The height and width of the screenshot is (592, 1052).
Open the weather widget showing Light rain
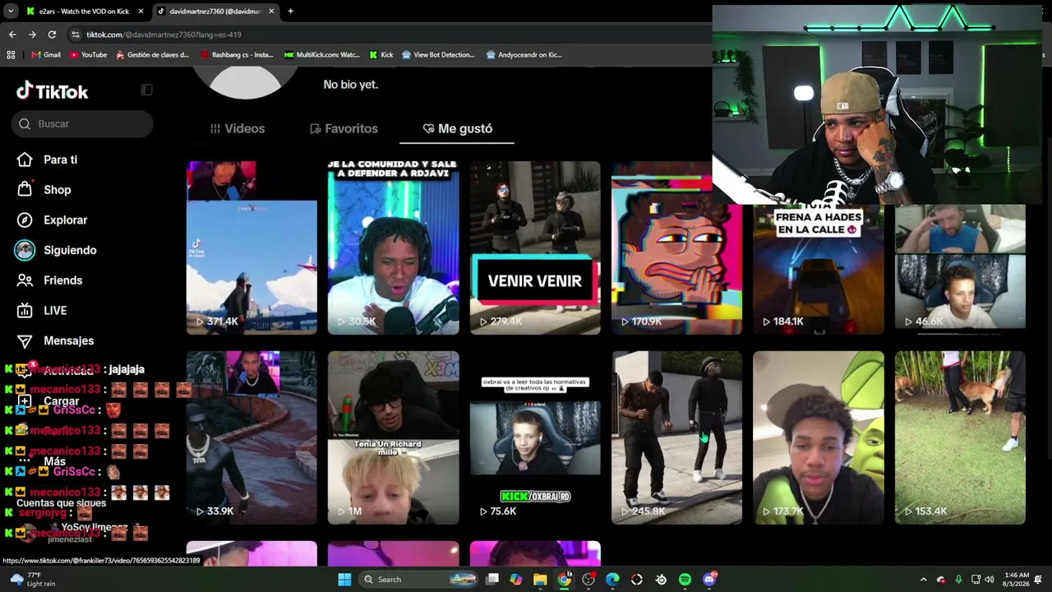click(x=33, y=580)
